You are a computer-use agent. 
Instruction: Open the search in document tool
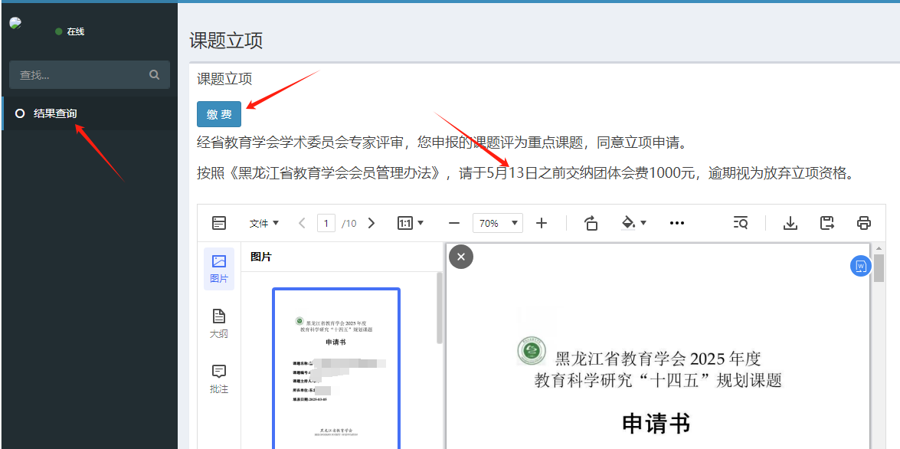point(741,224)
